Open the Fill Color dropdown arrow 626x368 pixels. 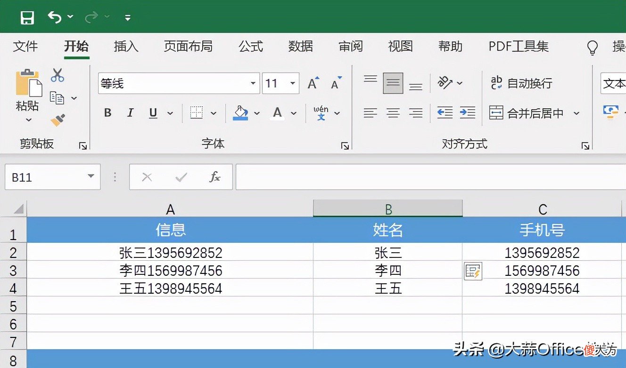pos(257,113)
